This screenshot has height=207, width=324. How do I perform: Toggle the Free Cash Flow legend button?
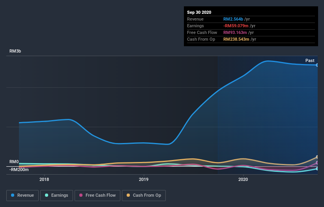click(x=97, y=196)
